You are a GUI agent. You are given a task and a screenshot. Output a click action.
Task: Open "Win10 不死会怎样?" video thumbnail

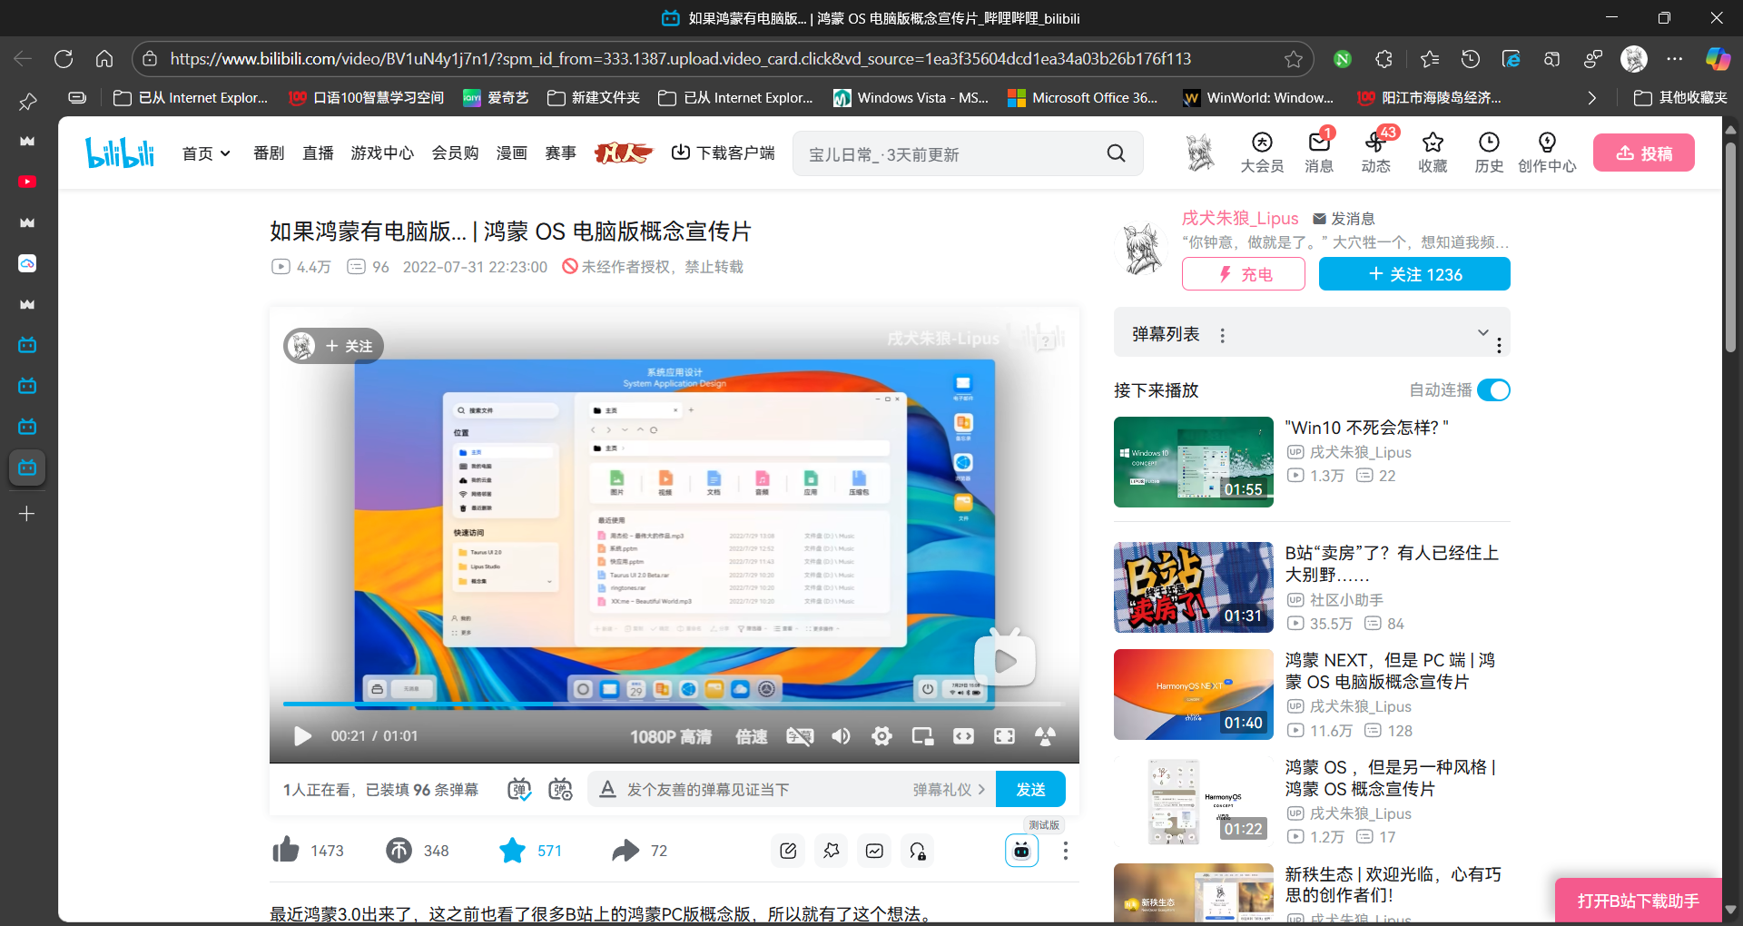[x=1193, y=461]
